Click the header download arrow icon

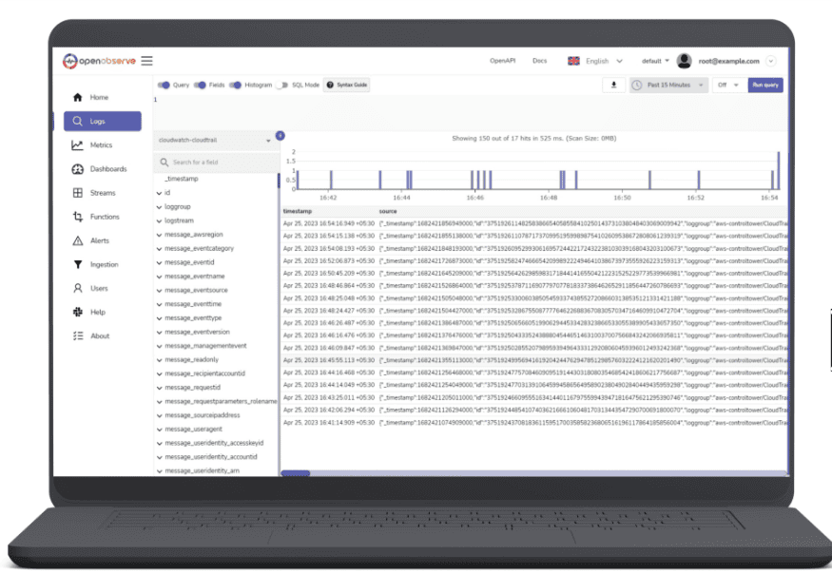[x=614, y=85]
